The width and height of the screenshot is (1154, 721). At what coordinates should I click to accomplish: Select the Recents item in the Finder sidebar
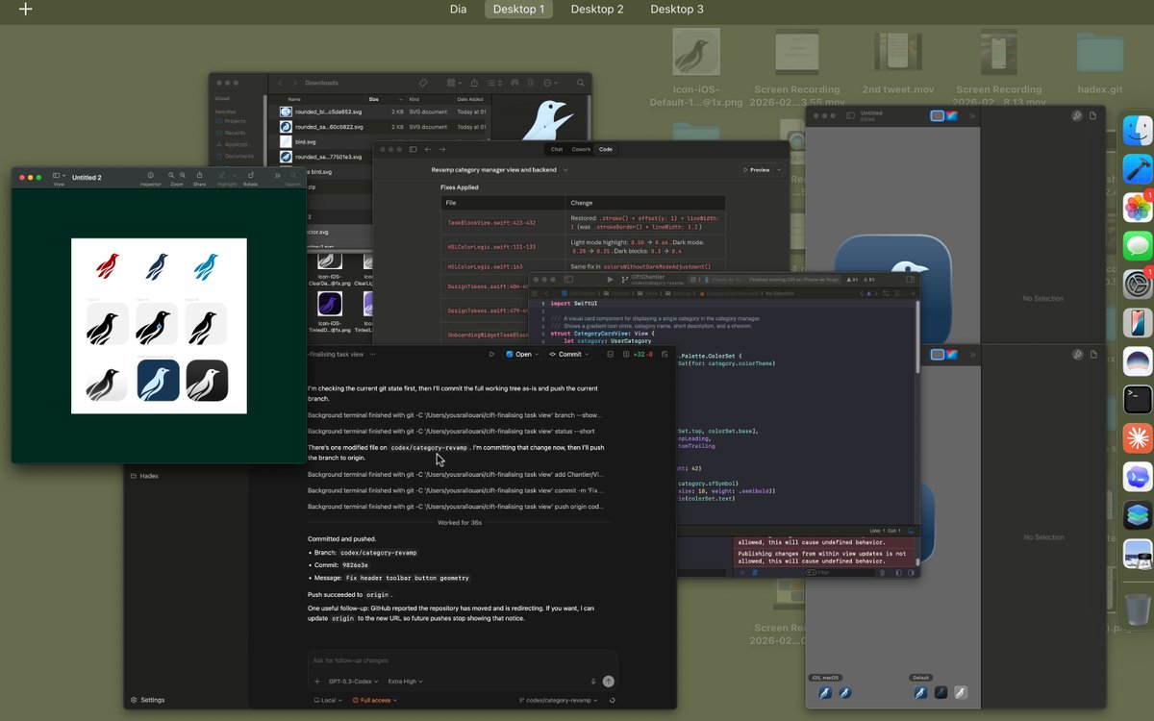click(x=234, y=133)
